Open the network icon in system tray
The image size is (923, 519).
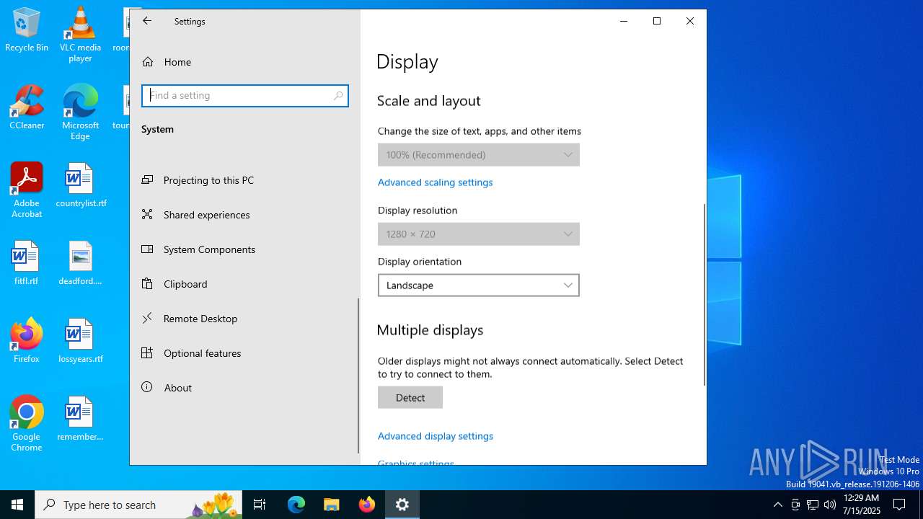813,505
